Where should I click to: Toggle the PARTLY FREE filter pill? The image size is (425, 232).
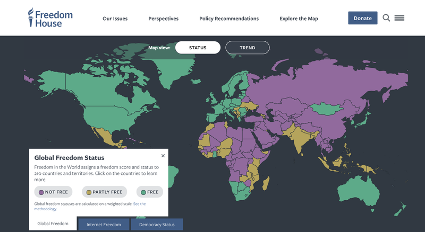(104, 192)
